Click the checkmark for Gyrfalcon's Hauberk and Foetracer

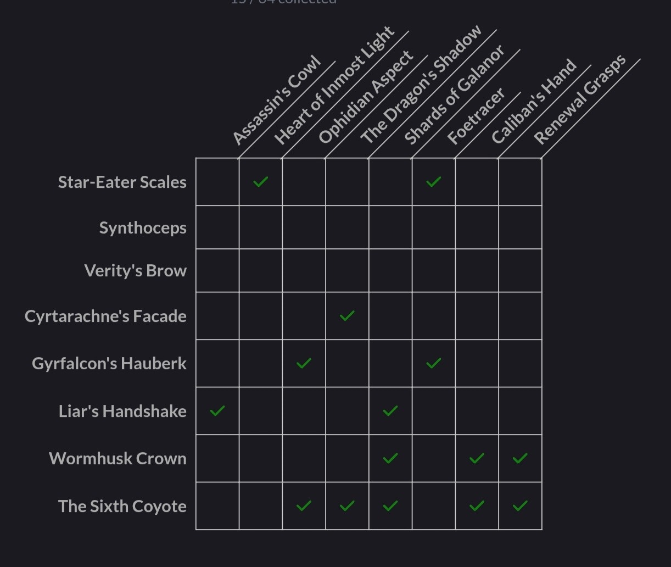[x=434, y=363]
